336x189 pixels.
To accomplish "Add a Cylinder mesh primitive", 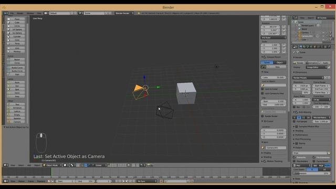I will (x=16, y=37).
